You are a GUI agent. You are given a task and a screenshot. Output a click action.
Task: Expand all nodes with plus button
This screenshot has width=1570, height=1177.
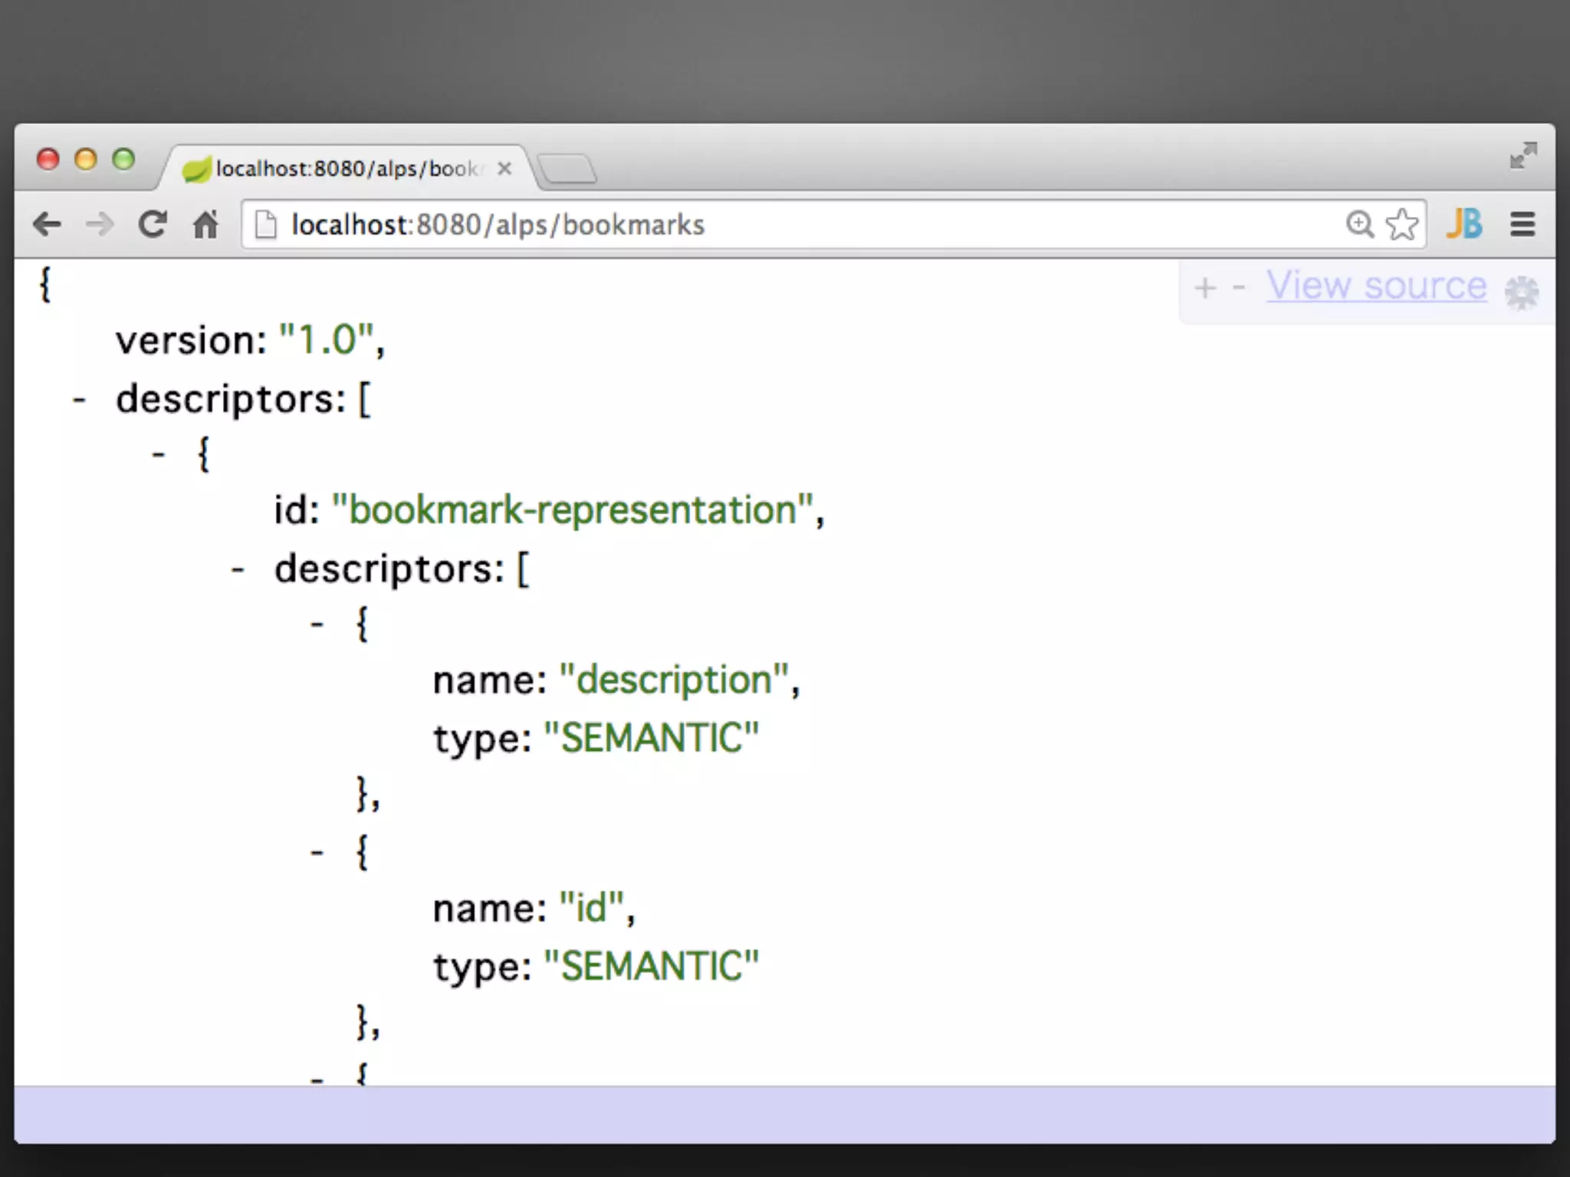(1205, 289)
